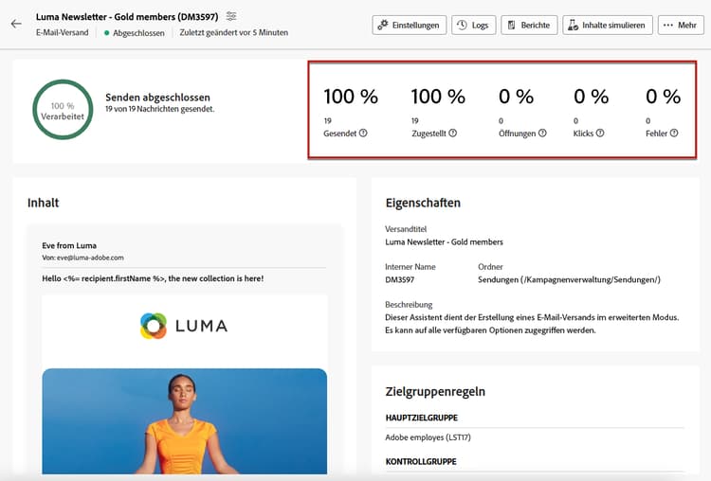Click the 'Abgeschlossen' status label
The height and width of the screenshot is (481, 711).
138,33
